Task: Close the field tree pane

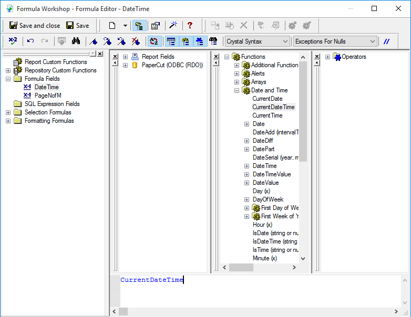Action: click(115, 56)
